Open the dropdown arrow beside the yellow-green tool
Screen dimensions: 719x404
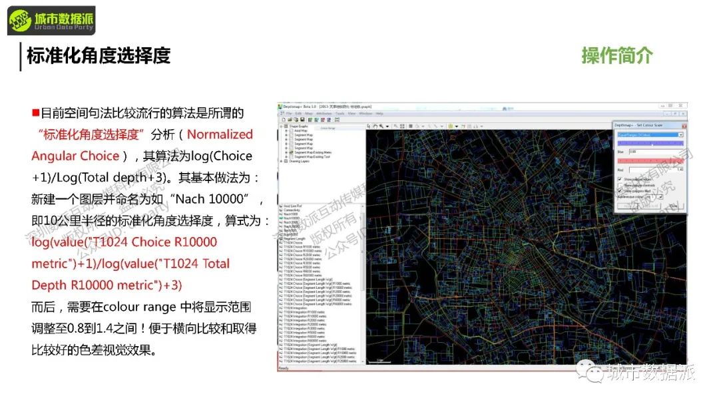tap(457, 126)
